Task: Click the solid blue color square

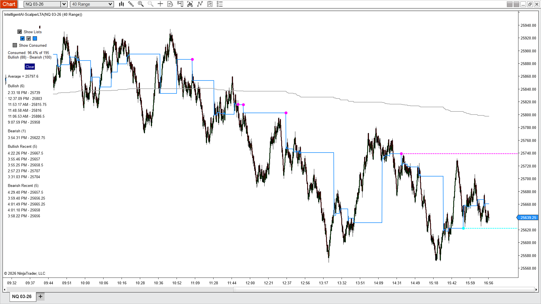Action: (x=35, y=39)
